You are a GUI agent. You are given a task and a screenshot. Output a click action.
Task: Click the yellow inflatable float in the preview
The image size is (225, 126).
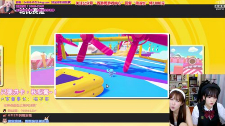point(80,83)
